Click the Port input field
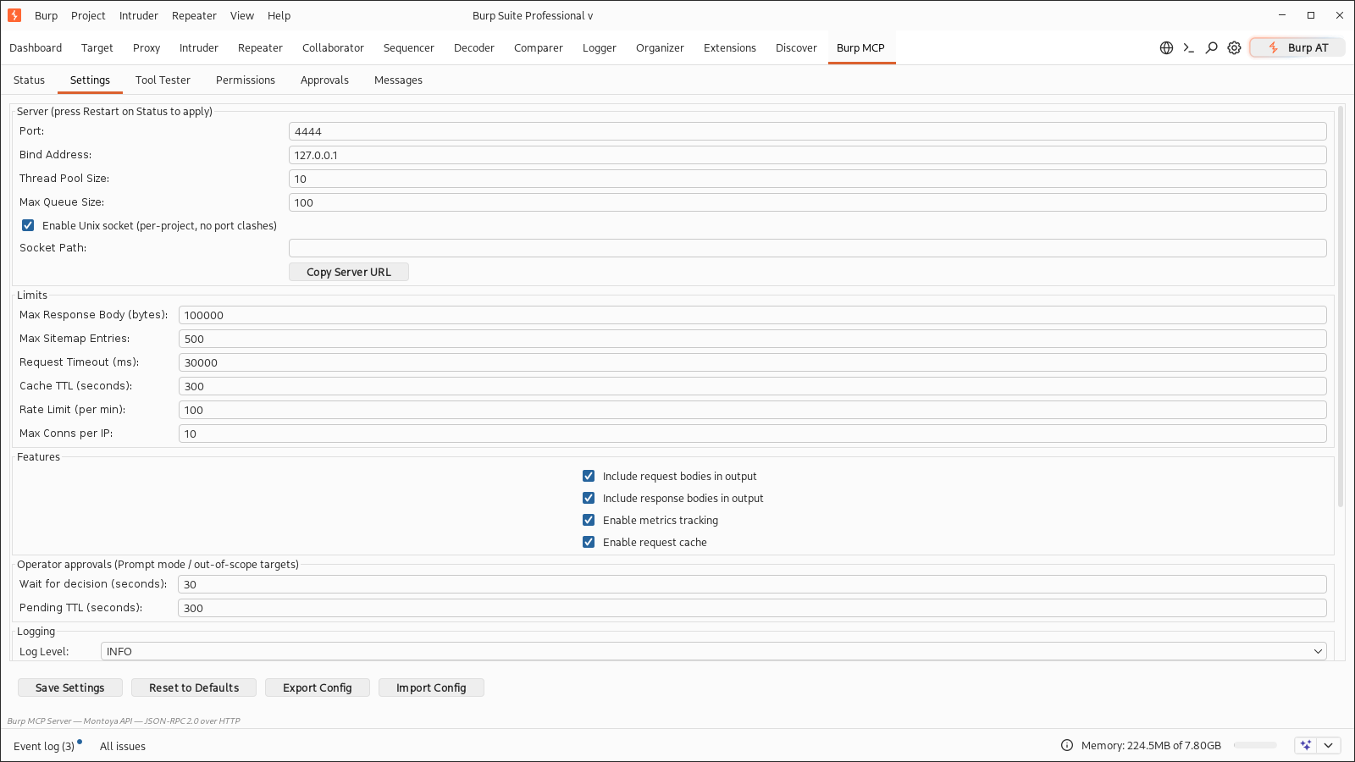The image size is (1355, 762). 808,131
